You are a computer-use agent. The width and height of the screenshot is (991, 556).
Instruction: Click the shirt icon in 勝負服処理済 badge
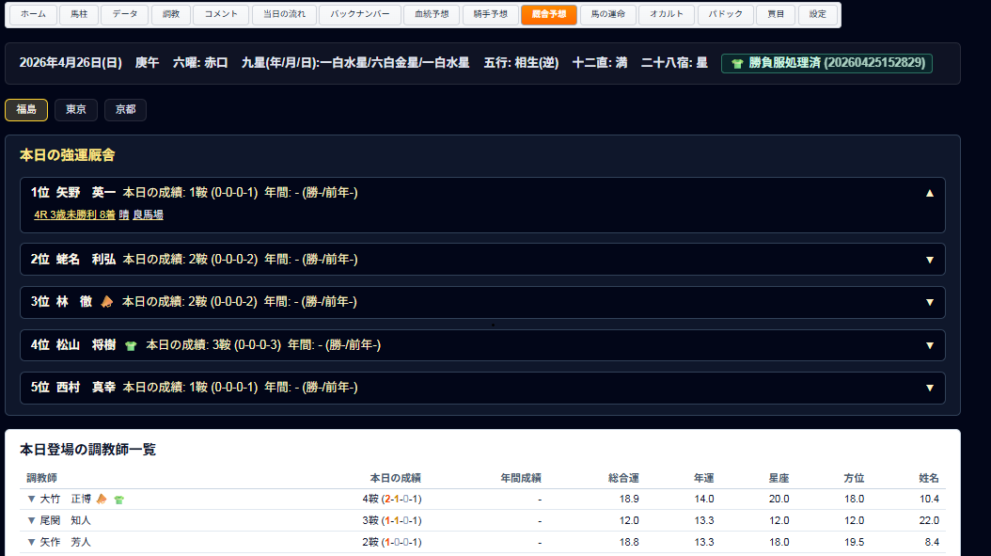(x=737, y=63)
